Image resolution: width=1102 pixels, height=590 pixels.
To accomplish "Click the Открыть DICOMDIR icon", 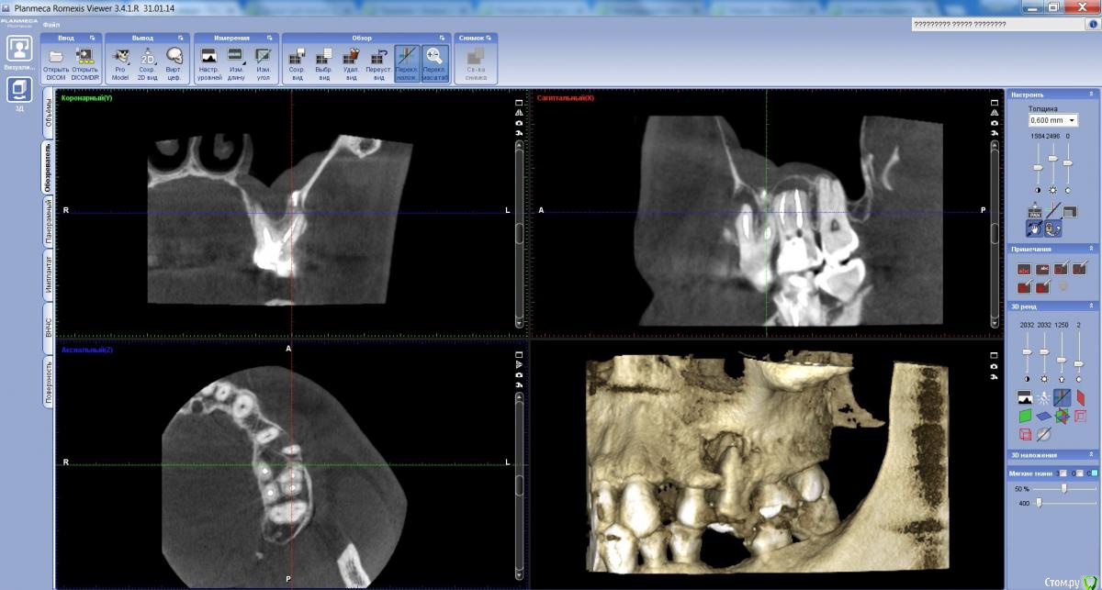I will point(84,57).
